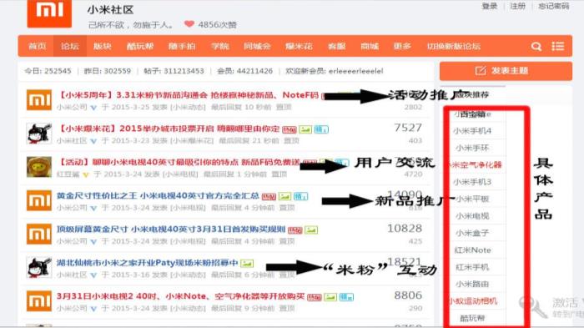Open 酷玩帮 in navigation bar
The height and width of the screenshot is (328, 584).
click(x=140, y=46)
